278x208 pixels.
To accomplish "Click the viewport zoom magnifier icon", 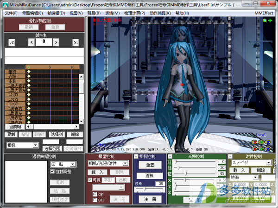I will tap(265, 20).
